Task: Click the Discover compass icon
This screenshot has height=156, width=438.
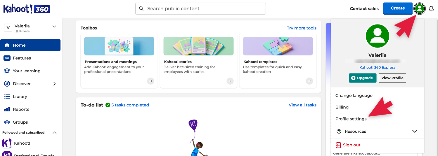Action: 7,84
